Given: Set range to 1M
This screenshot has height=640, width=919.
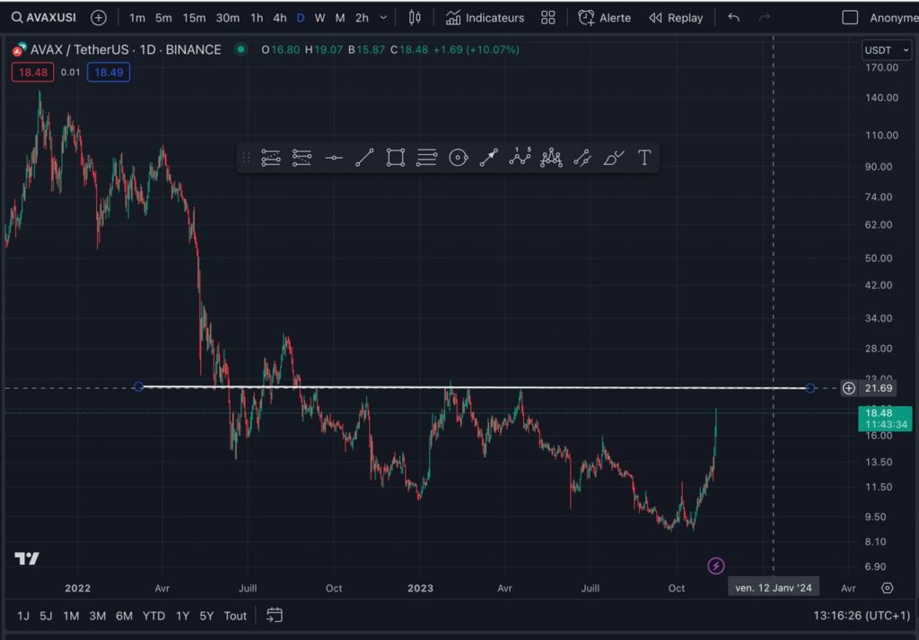Looking at the screenshot, I should pos(71,616).
